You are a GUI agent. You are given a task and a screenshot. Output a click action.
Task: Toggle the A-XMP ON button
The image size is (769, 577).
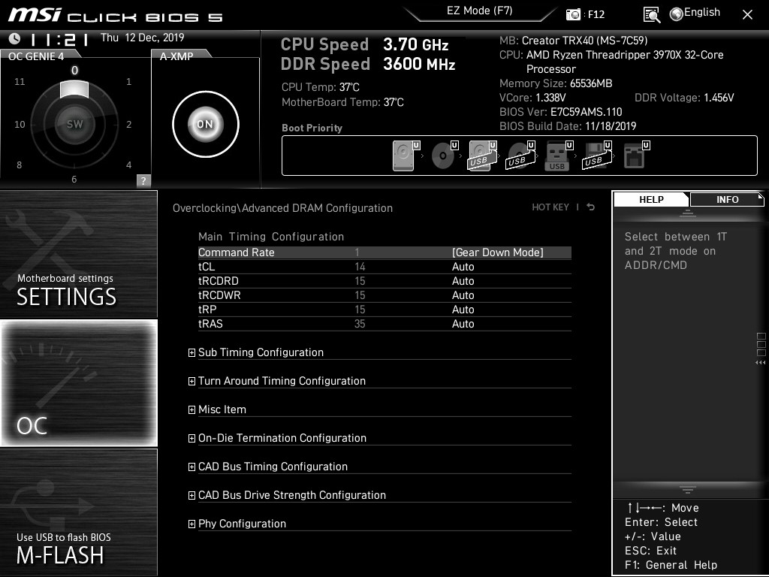[206, 124]
